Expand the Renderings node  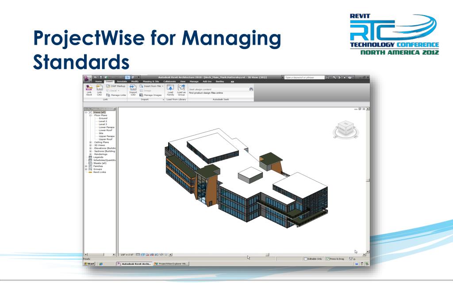(90, 154)
